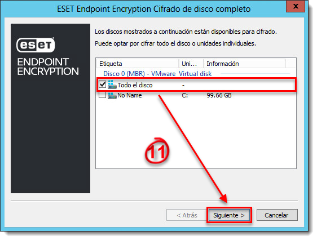Click the drive icon beside Todo el disco
The width and height of the screenshot is (317, 240).
coord(112,85)
